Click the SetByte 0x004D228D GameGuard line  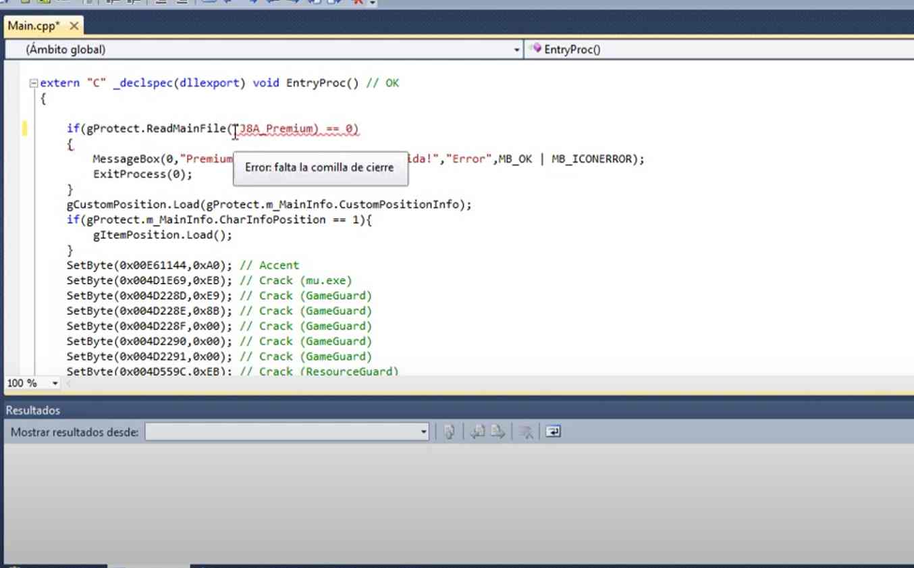point(219,296)
